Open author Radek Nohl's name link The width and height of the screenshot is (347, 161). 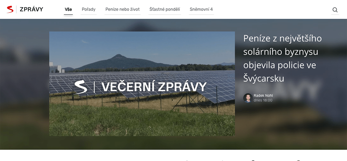(x=263, y=96)
